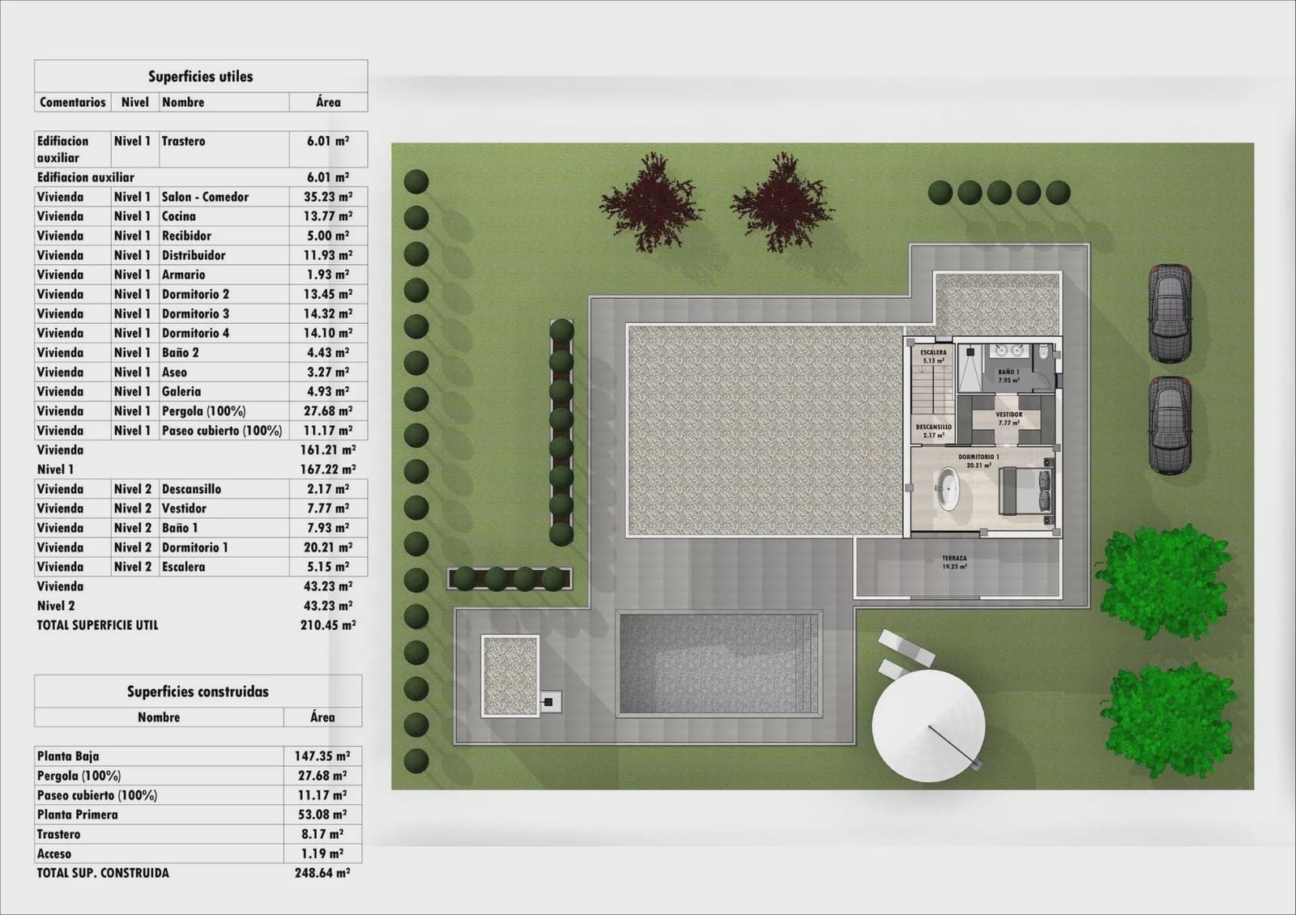Viewport: 1296px width, 915px height.
Task: Click the Superficies construidas table header
Action: click(198, 691)
